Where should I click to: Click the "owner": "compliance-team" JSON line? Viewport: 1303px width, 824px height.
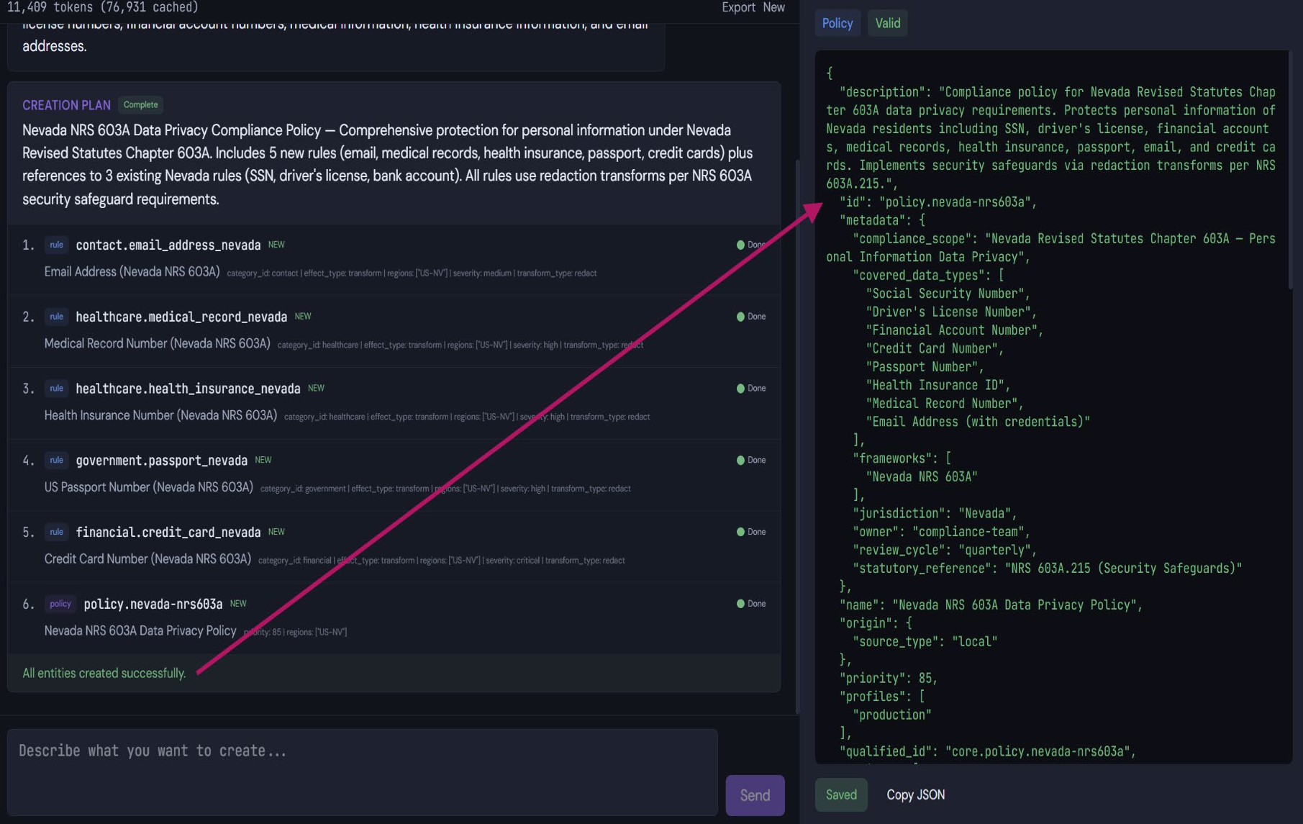point(942,532)
